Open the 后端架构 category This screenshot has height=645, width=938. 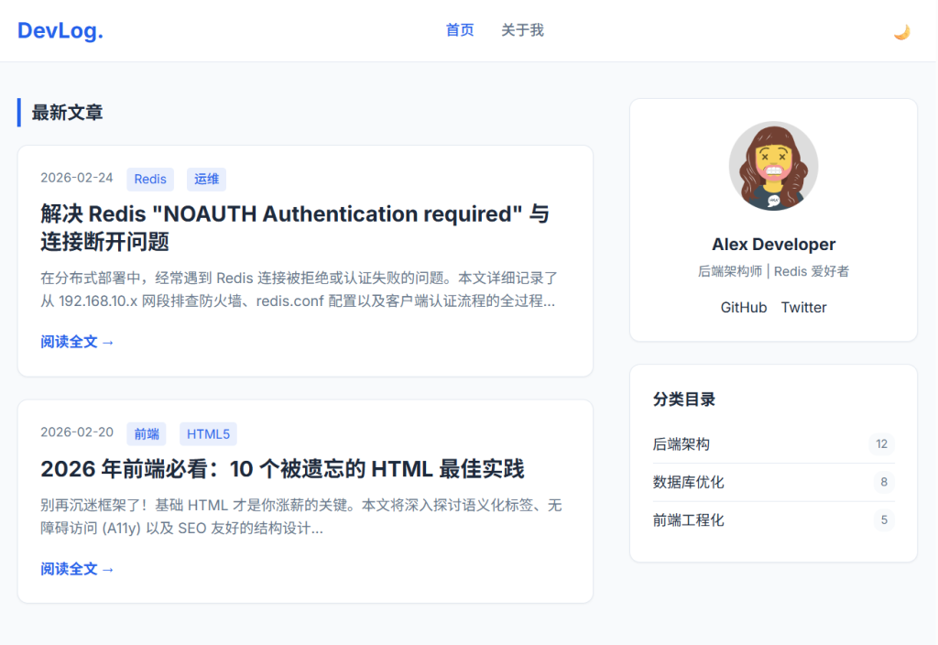click(x=682, y=444)
